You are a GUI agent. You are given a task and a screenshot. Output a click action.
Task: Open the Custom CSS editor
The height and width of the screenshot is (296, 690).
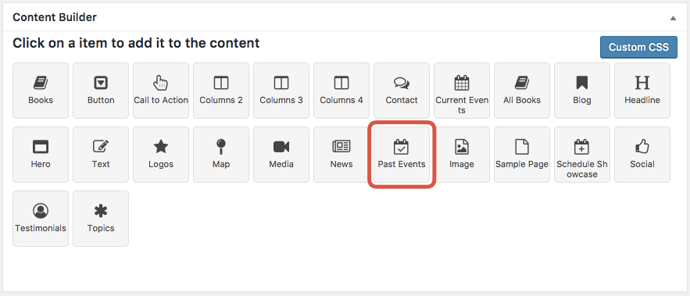638,47
